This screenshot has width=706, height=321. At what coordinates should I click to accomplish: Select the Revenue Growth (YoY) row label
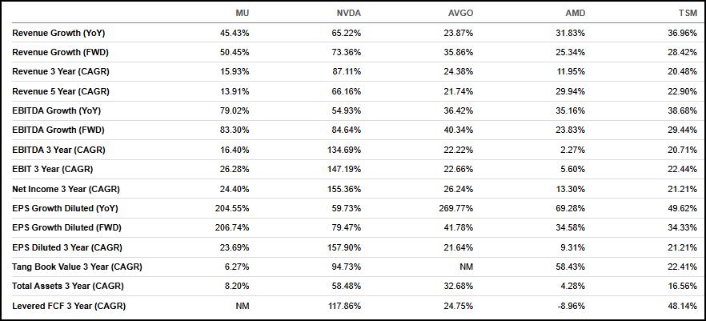coord(58,33)
